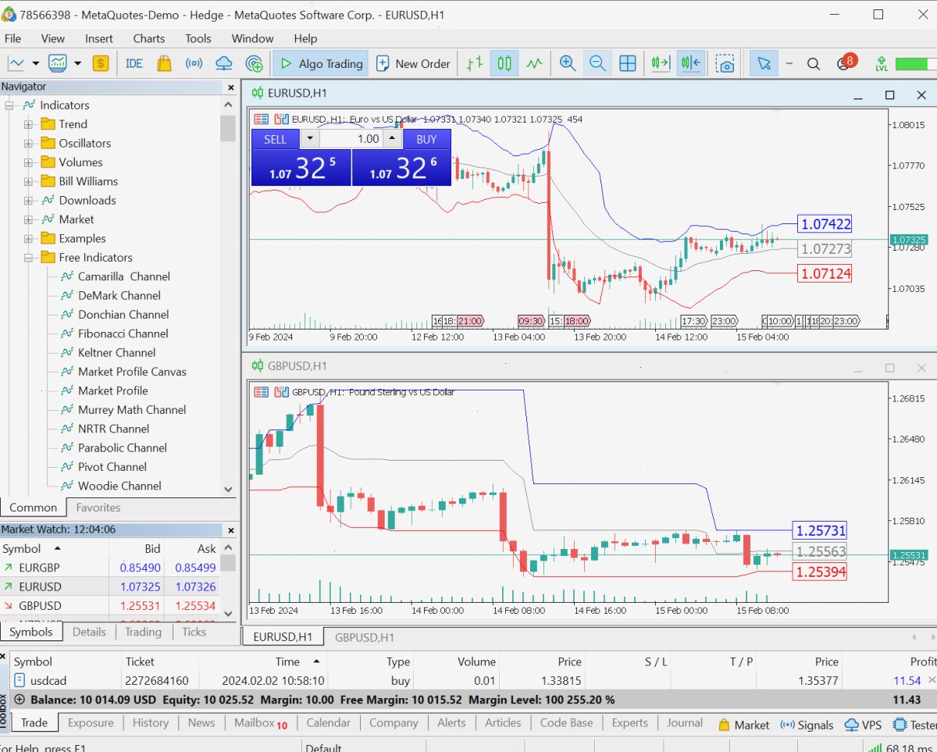Open the Keltner Channel indicator
Viewport: 937px width, 752px height.
116,353
